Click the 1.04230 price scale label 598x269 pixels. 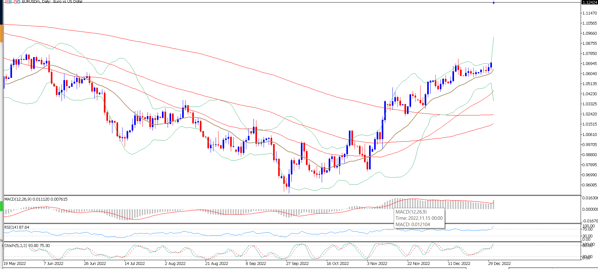pyautogui.click(x=589, y=94)
